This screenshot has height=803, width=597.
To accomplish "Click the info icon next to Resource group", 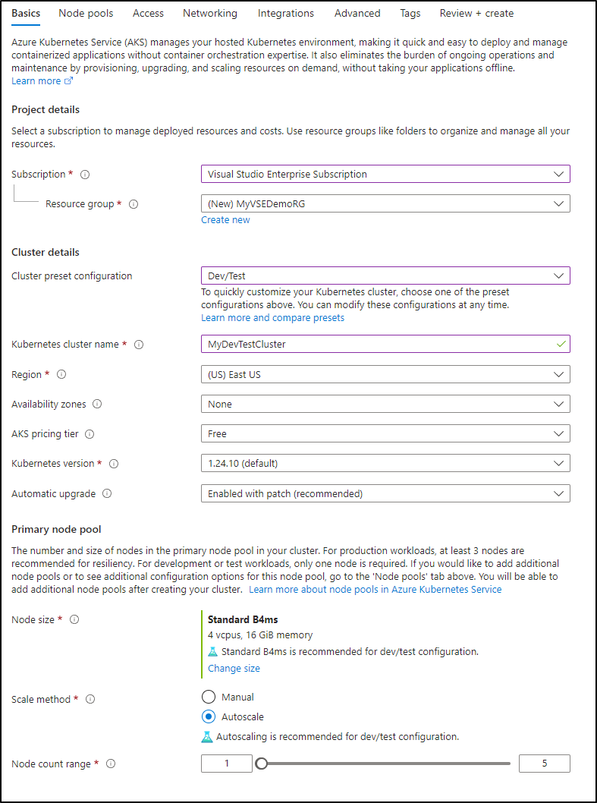I will (x=134, y=204).
